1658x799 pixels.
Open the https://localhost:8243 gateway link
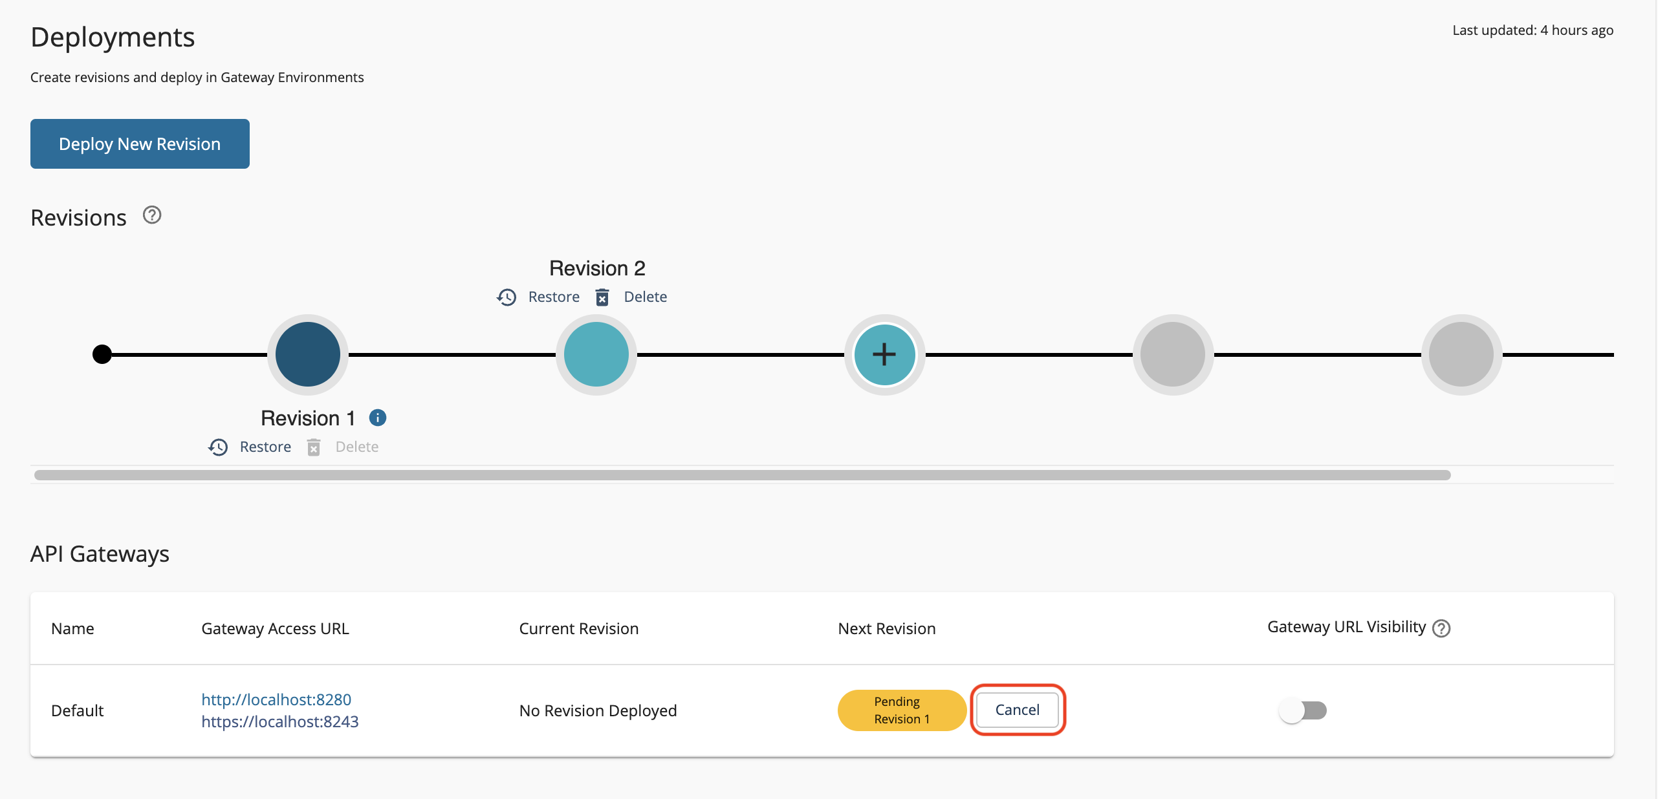[279, 721]
